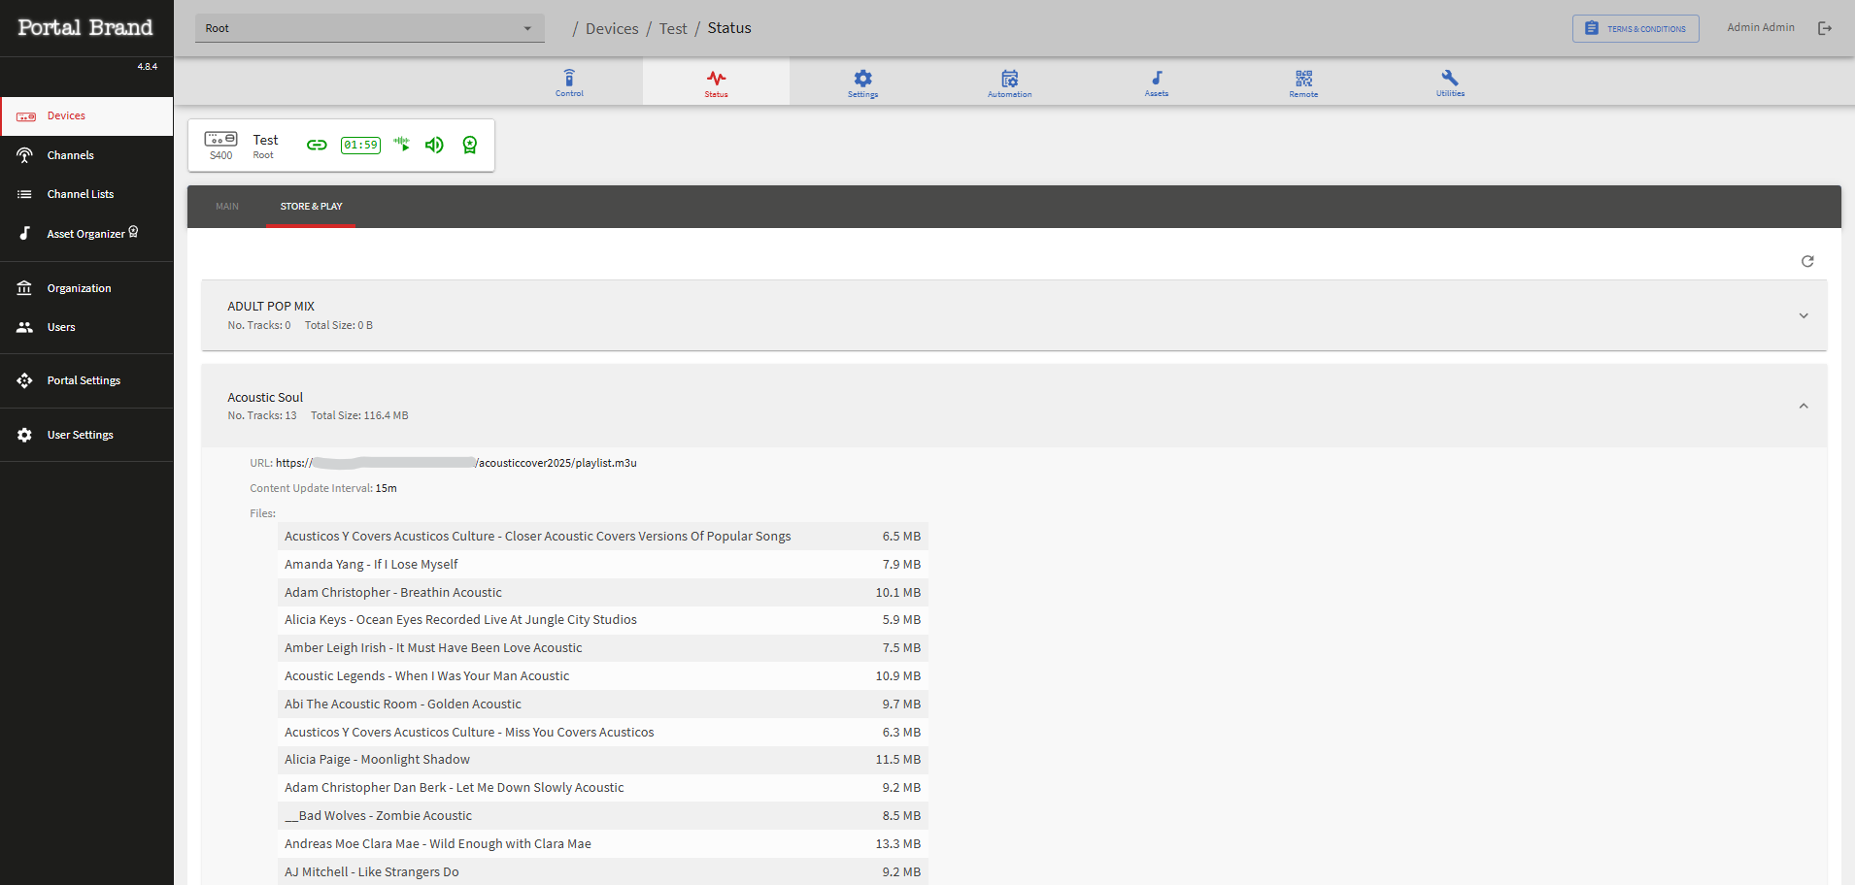1855x885 pixels.
Task: Click the green playing waveform icon
Action: coord(402,145)
